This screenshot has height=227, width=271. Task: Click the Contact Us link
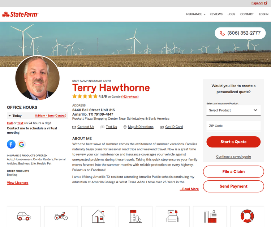[86, 127]
